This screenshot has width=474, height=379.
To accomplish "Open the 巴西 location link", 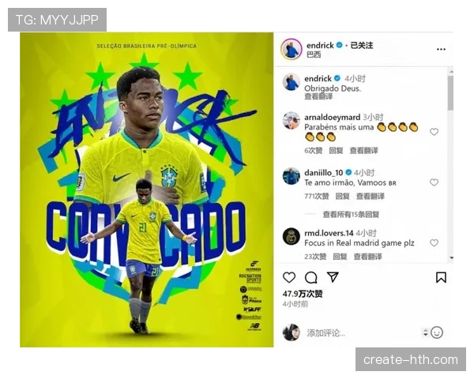I will (314, 54).
